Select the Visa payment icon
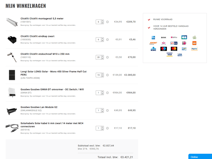This screenshot has height=159, width=212. click(x=170, y=54)
